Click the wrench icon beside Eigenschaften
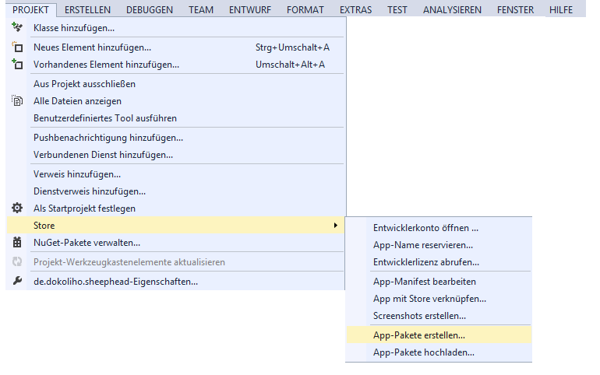Screen dimensions: 600x375 [18, 281]
